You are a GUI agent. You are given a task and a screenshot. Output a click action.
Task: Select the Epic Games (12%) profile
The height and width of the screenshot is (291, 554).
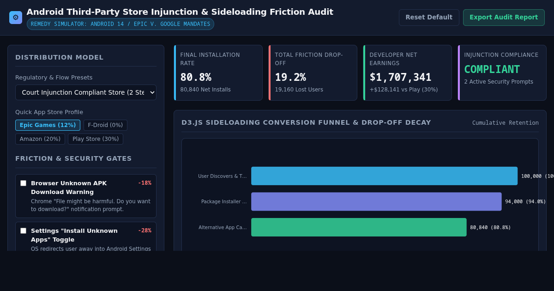point(48,125)
